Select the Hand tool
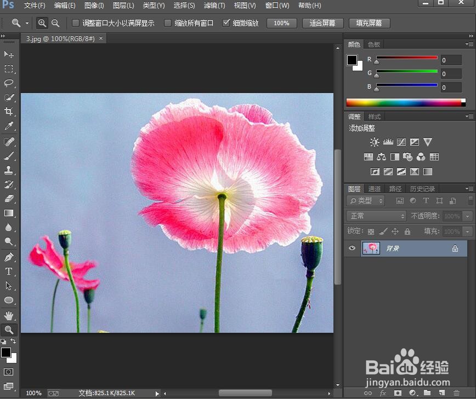Screen dimensions: 476x399 pos(9,316)
